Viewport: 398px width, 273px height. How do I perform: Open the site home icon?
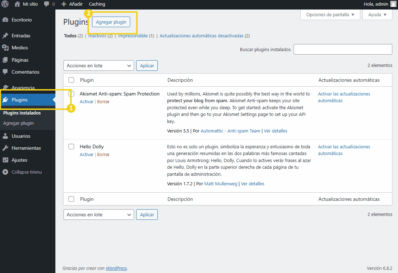coord(17,4)
